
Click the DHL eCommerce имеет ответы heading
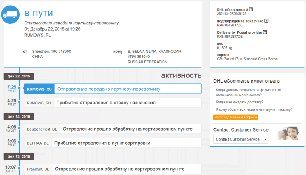click(247, 81)
